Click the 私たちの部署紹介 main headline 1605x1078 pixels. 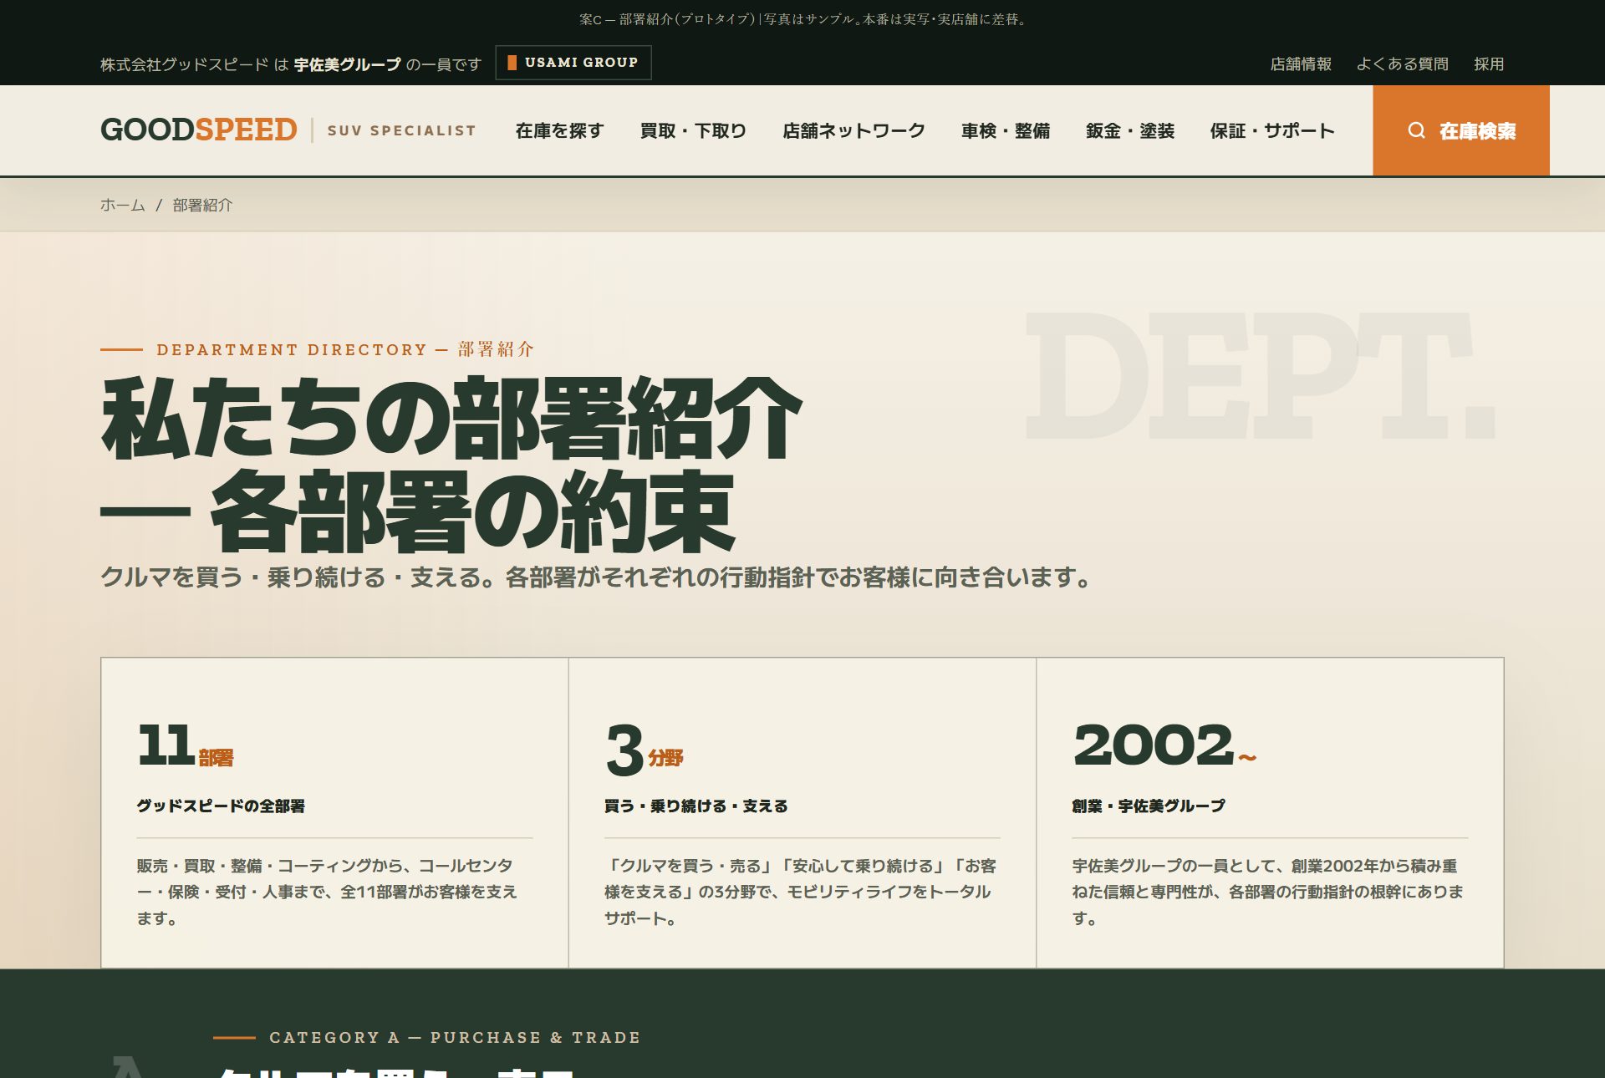click(x=451, y=464)
